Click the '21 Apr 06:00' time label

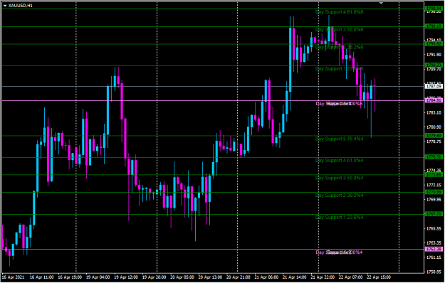point(266,277)
